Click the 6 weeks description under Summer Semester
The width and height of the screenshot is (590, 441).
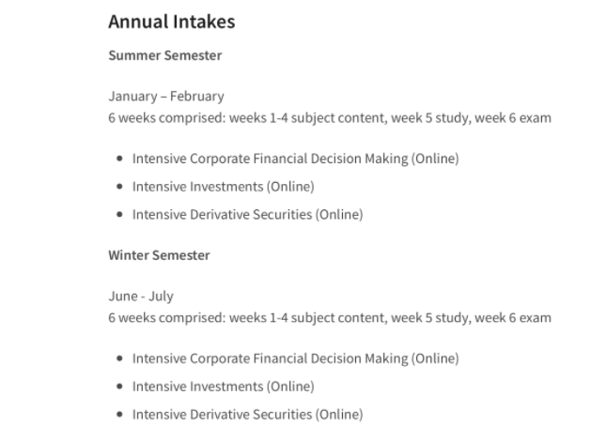(330, 118)
